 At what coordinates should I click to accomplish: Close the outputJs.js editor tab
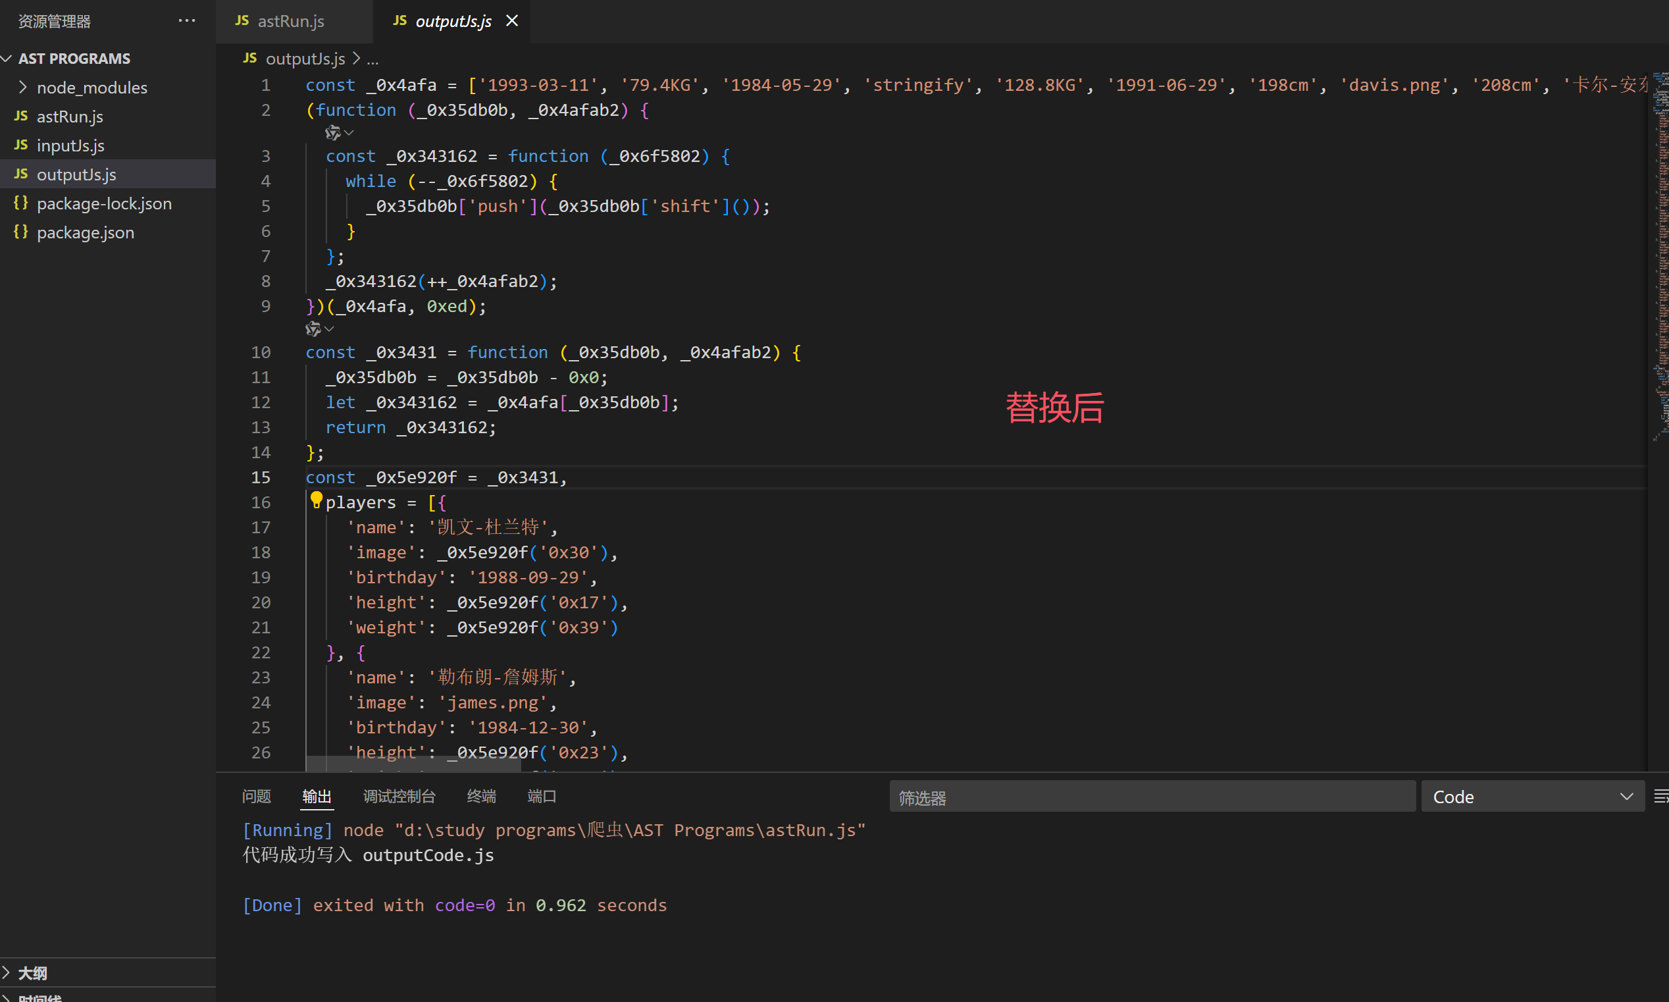[x=512, y=21]
